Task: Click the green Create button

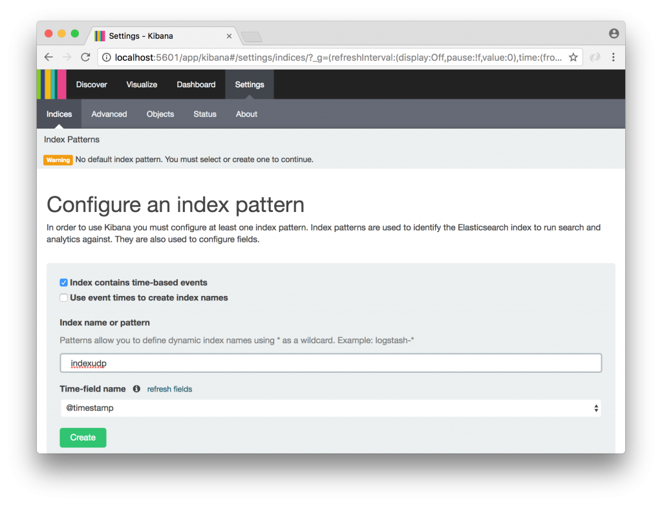Action: pos(83,437)
